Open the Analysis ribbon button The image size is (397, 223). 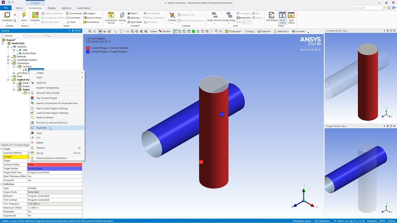(x=35, y=17)
